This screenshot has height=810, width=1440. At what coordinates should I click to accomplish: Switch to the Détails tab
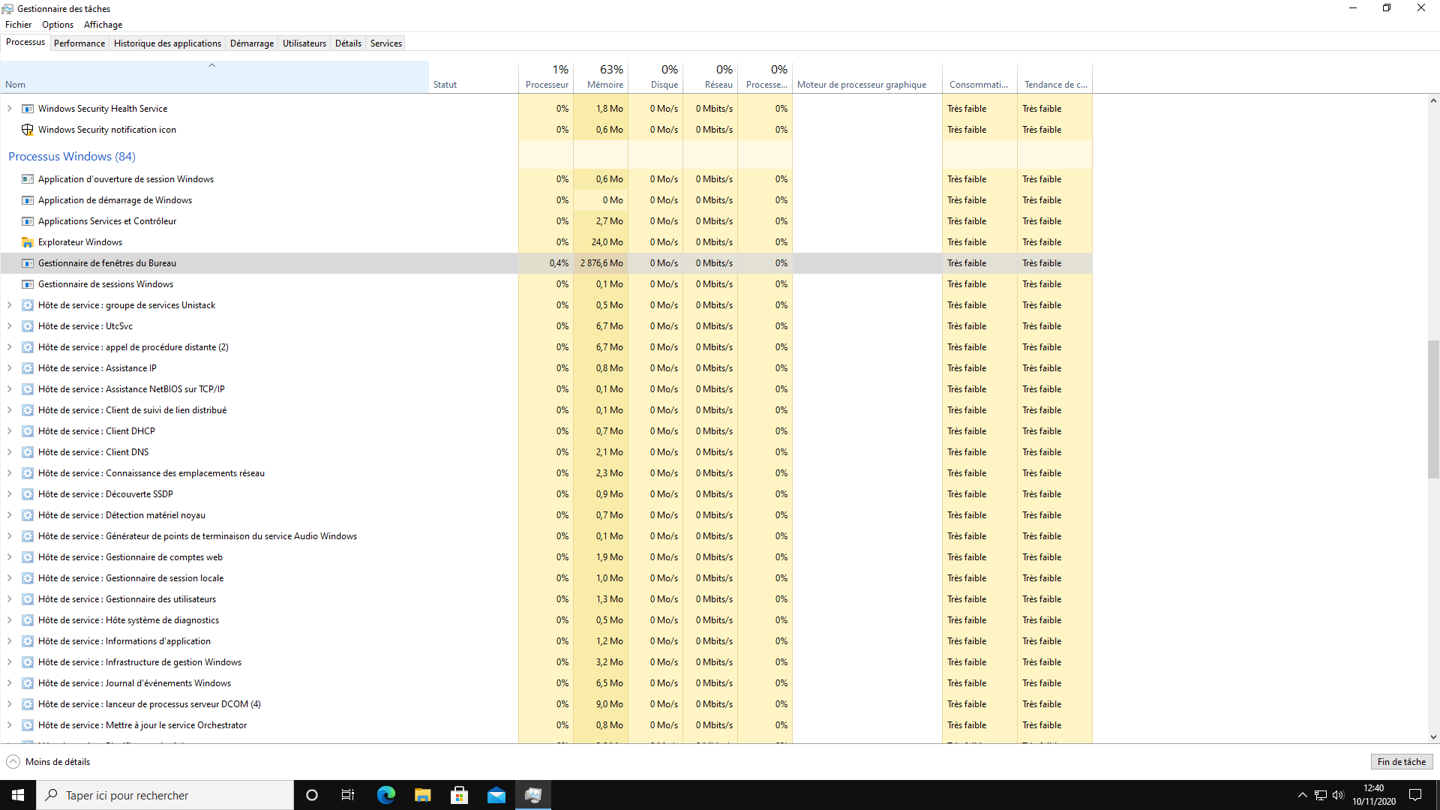[x=348, y=43]
